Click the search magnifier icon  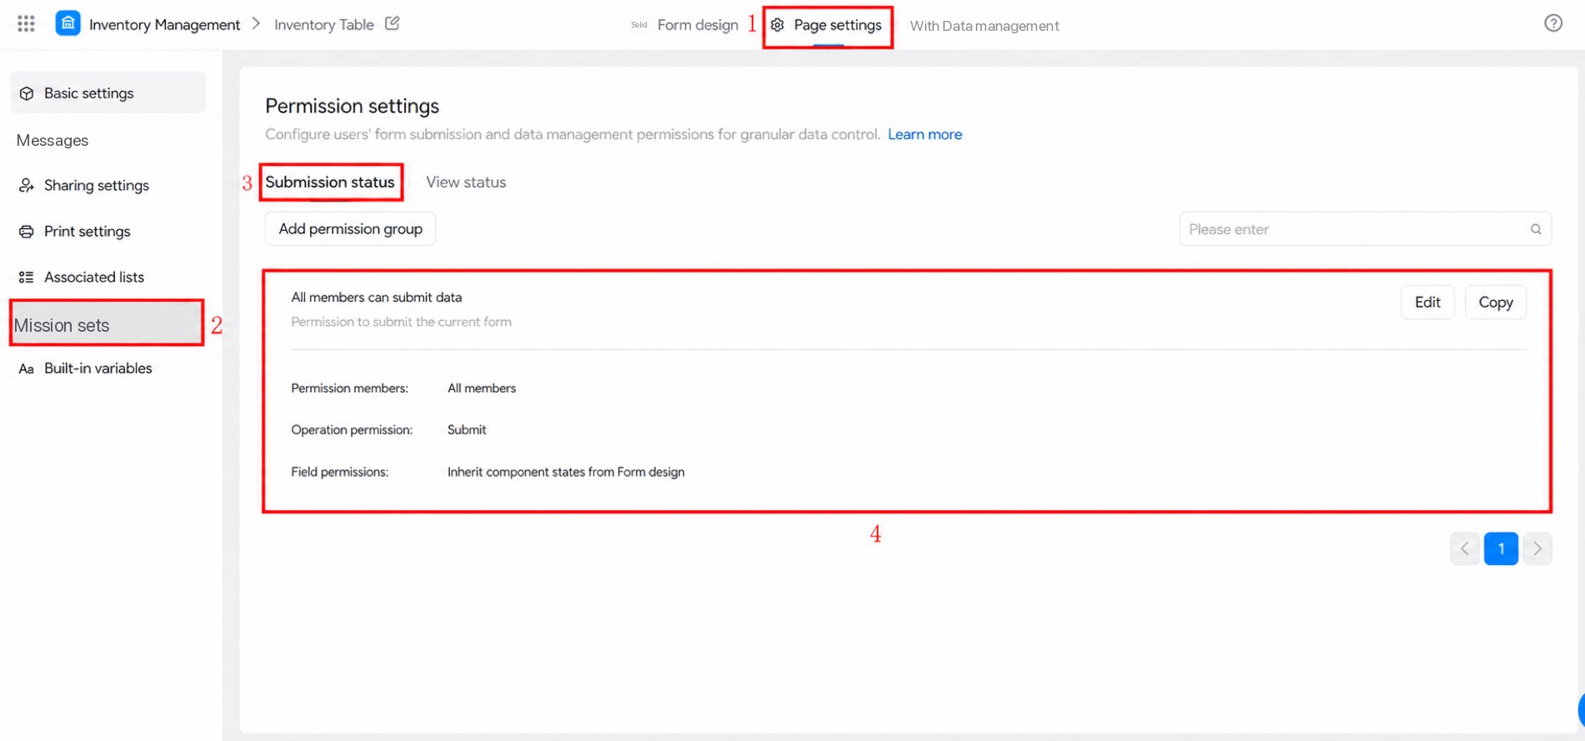1535,229
